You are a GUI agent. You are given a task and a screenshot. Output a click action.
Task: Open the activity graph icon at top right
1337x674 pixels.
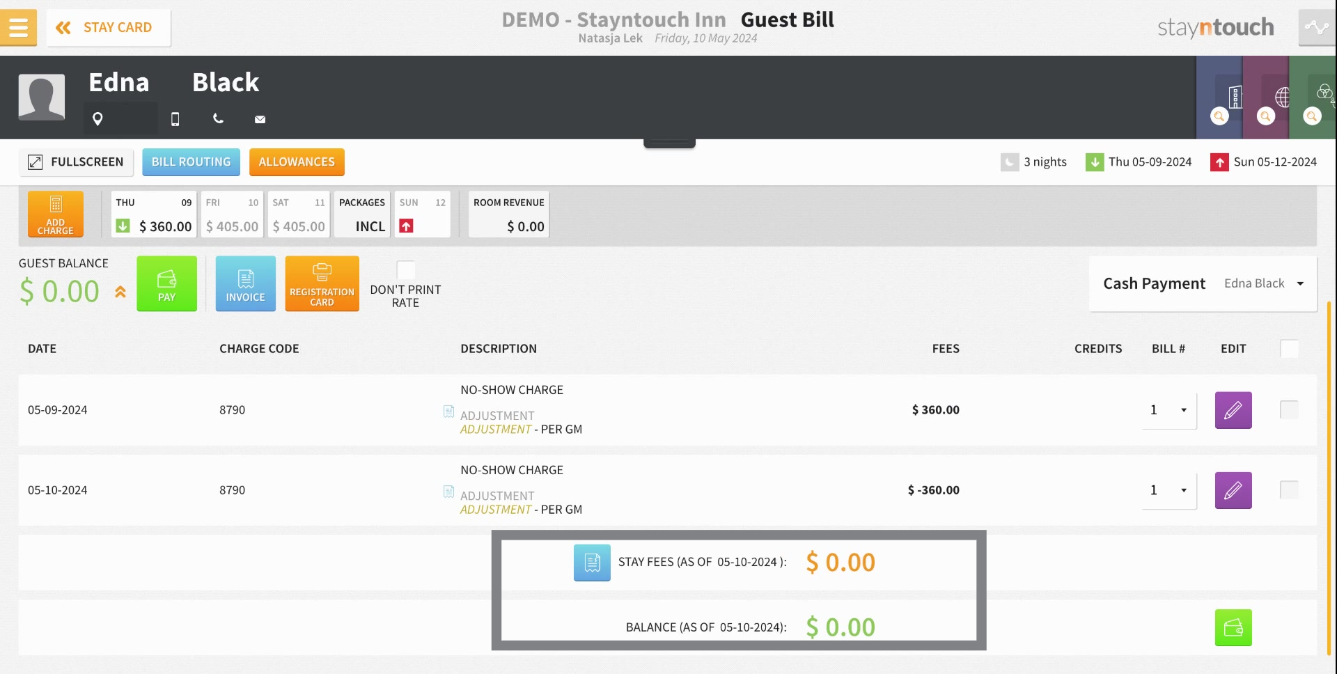1317,27
